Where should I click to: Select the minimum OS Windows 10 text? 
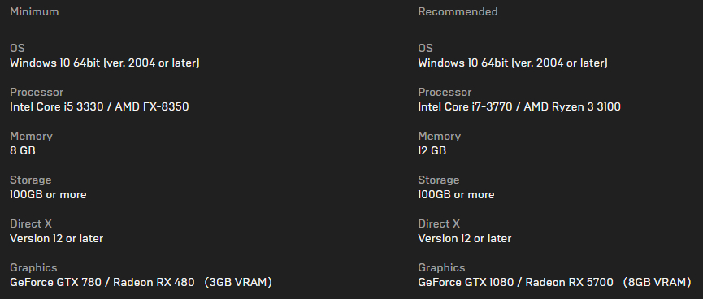tap(105, 63)
